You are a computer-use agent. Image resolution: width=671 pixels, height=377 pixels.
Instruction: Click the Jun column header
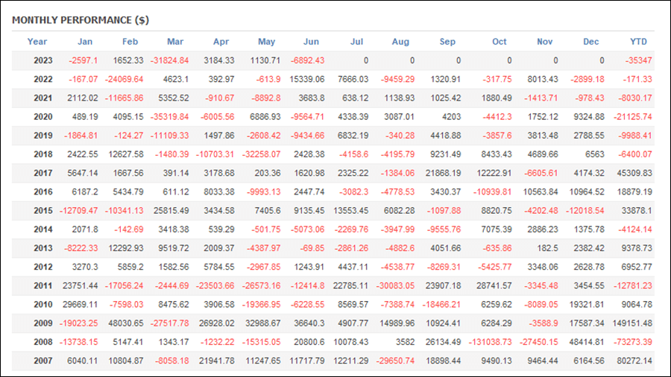pos(311,42)
